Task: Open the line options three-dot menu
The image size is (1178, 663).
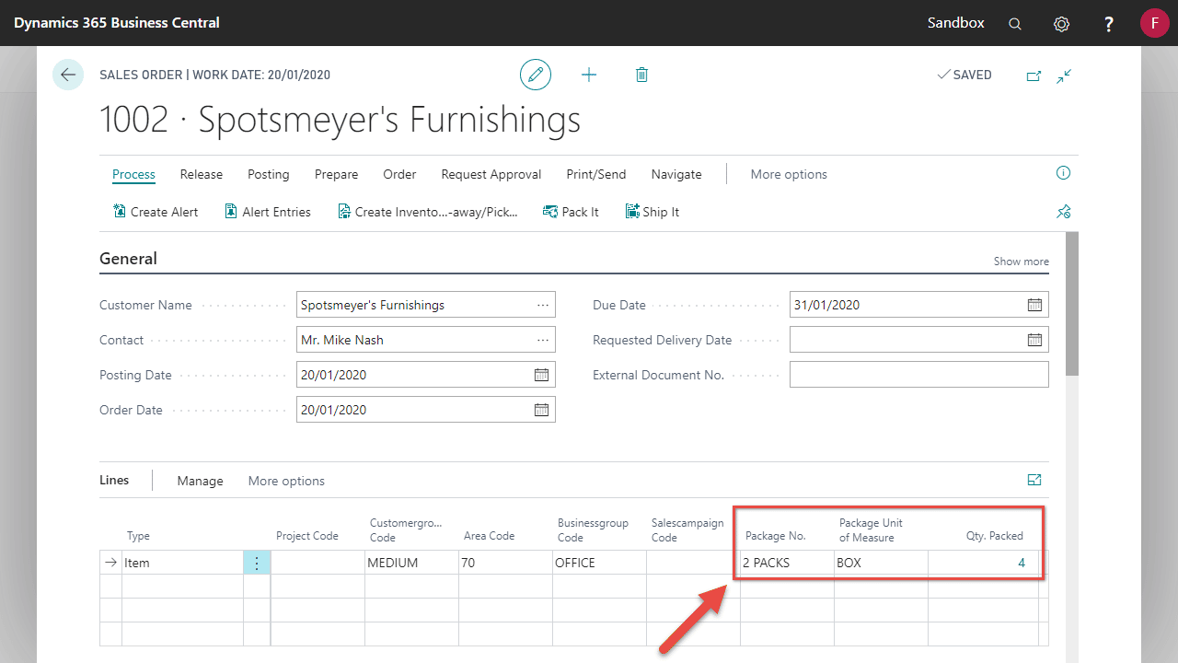Action: click(x=257, y=563)
